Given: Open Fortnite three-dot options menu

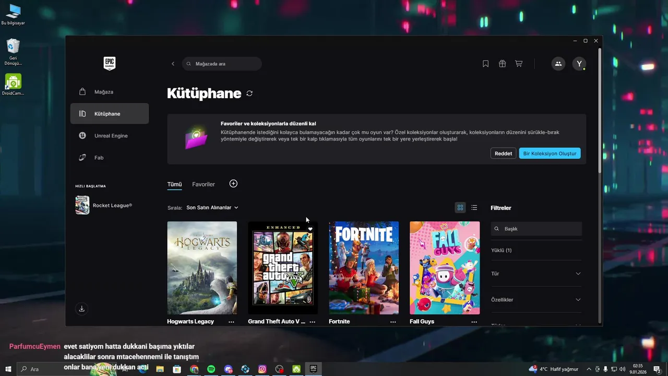Looking at the screenshot, I should (393, 322).
